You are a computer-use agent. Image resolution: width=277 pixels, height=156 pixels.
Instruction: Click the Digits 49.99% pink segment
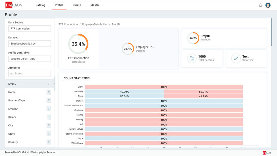(203, 96)
